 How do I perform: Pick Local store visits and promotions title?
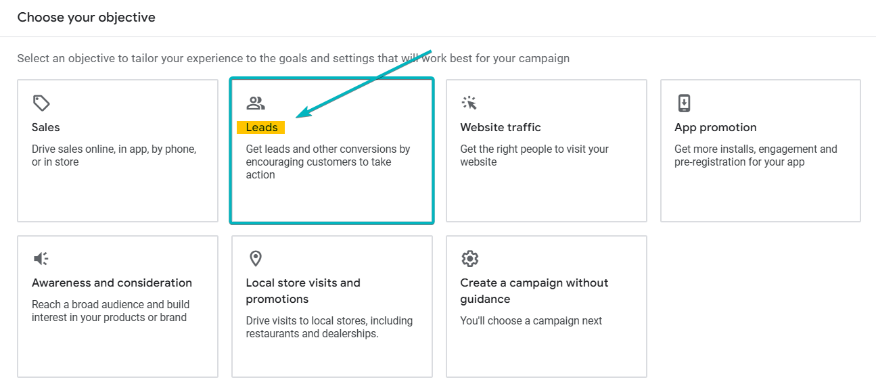(303, 291)
